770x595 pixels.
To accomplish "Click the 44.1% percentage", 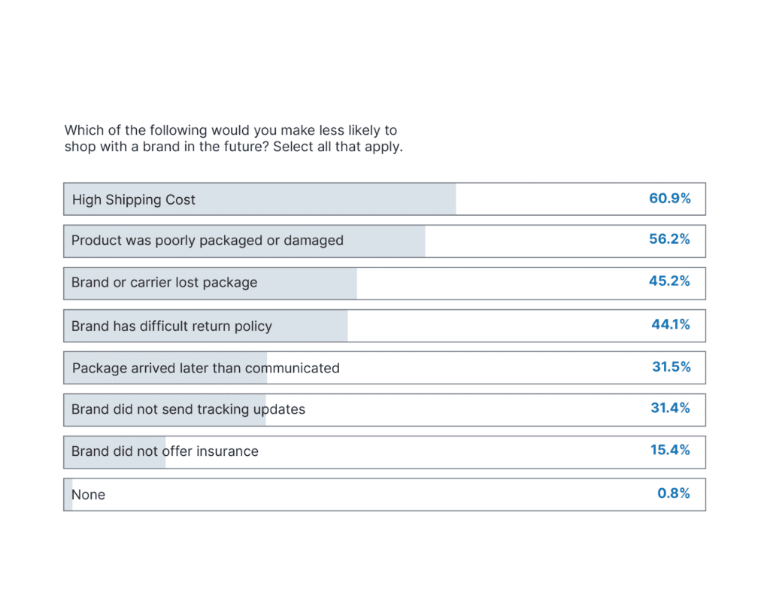I will [670, 325].
